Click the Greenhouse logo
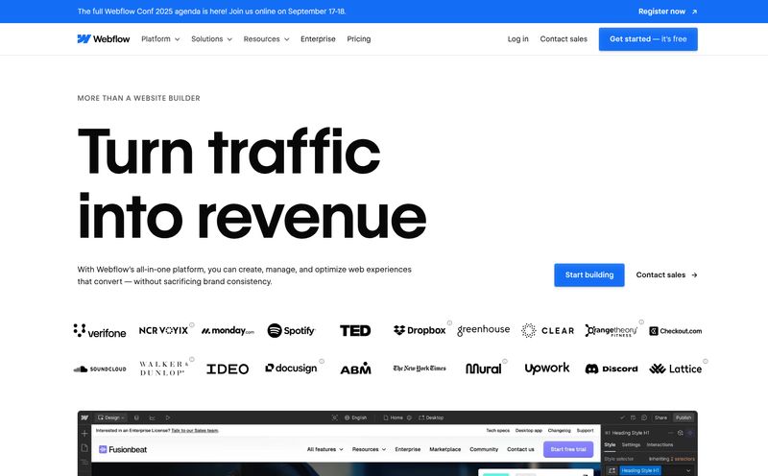The width and height of the screenshot is (768, 476). tap(484, 330)
